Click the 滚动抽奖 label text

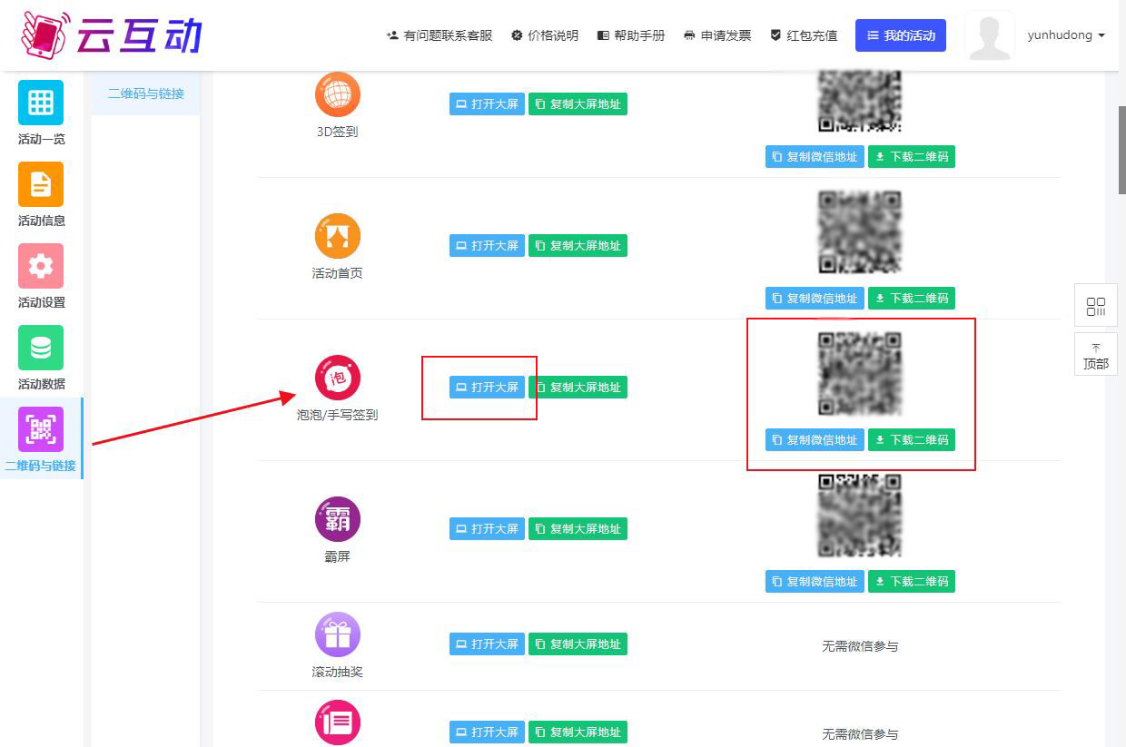[x=338, y=672]
